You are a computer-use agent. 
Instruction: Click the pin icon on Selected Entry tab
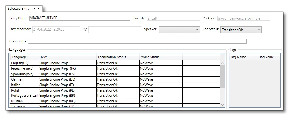(x=33, y=9)
